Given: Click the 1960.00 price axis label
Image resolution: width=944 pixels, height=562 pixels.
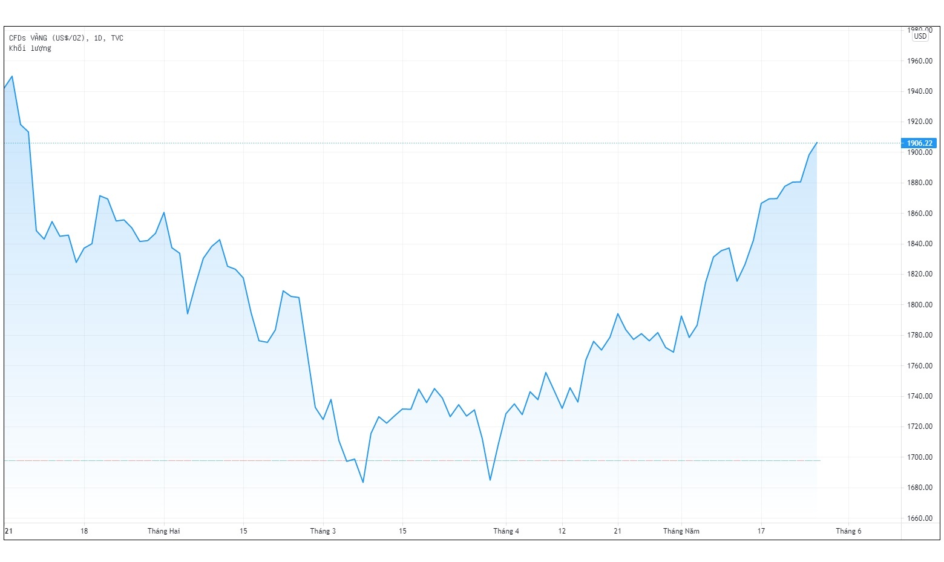Looking at the screenshot, I should tap(919, 61).
